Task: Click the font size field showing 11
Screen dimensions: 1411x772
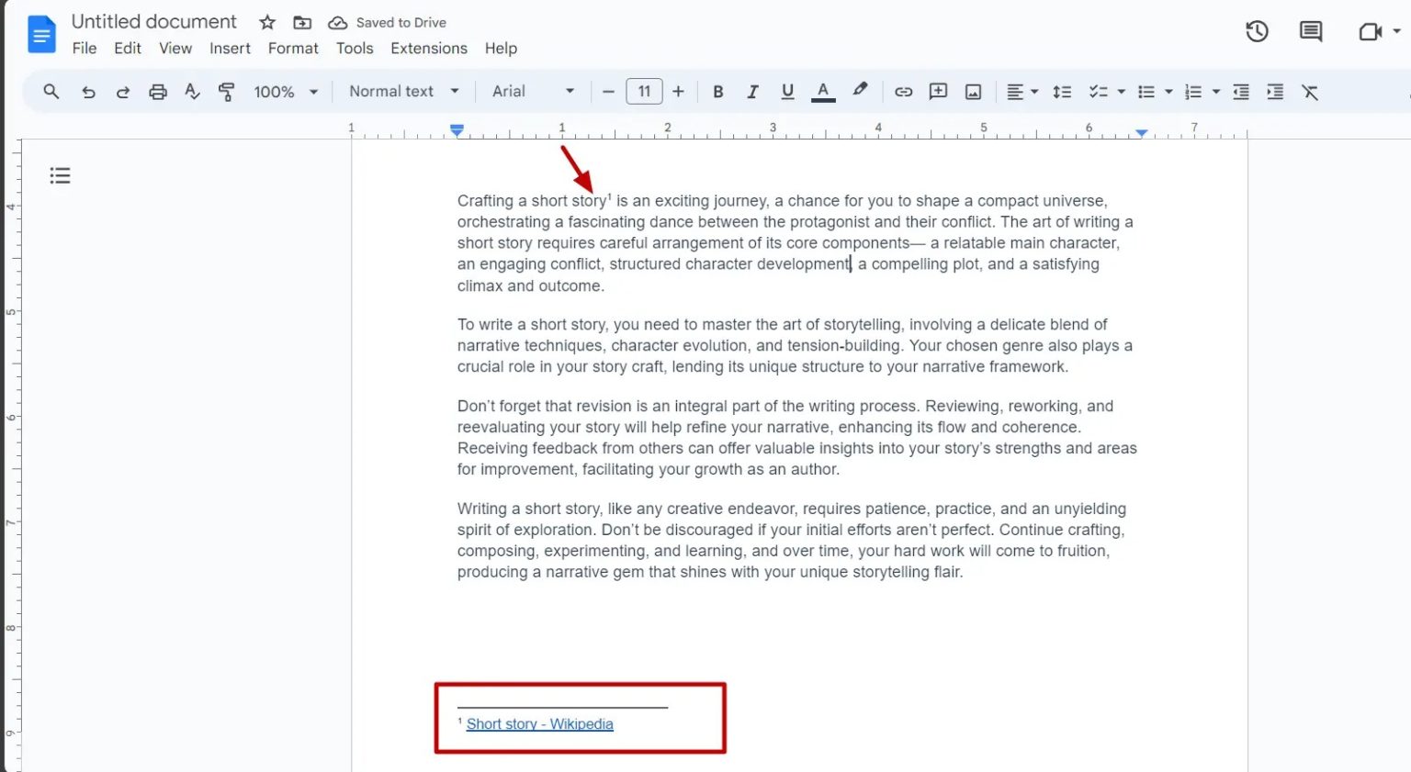Action: [x=644, y=92]
